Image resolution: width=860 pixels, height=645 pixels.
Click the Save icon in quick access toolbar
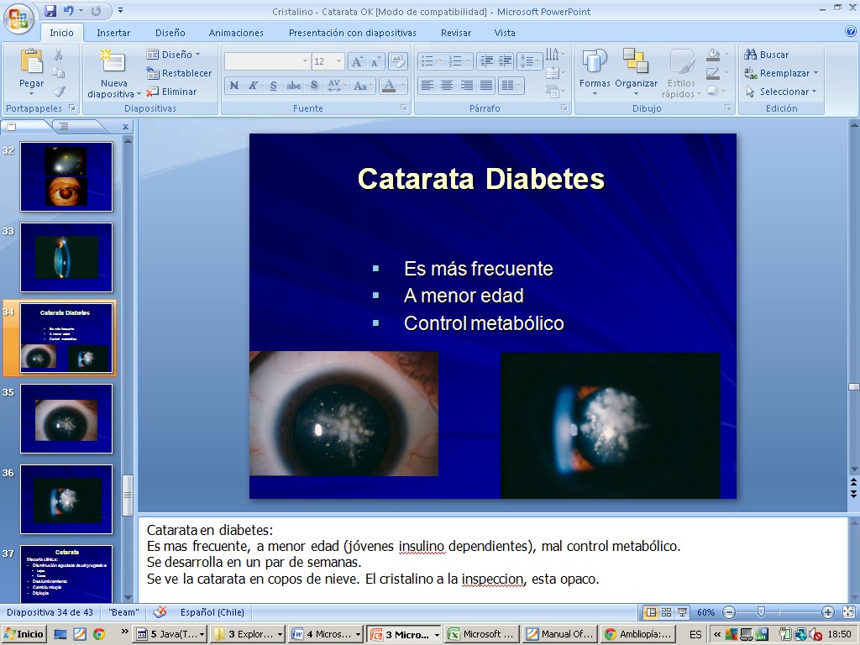(x=50, y=11)
